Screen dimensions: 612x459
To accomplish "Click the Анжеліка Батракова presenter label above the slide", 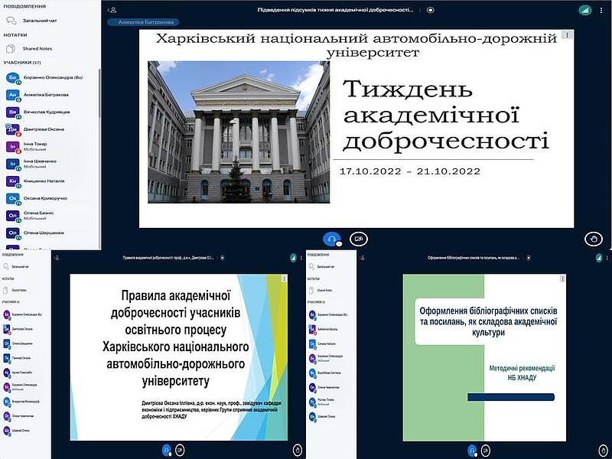I will [x=143, y=22].
